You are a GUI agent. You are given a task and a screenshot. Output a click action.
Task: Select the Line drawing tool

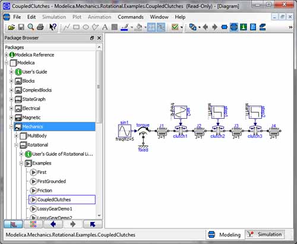point(67,27)
